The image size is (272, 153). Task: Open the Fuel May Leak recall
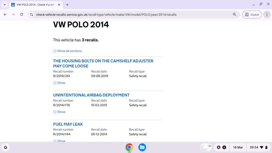68,124
